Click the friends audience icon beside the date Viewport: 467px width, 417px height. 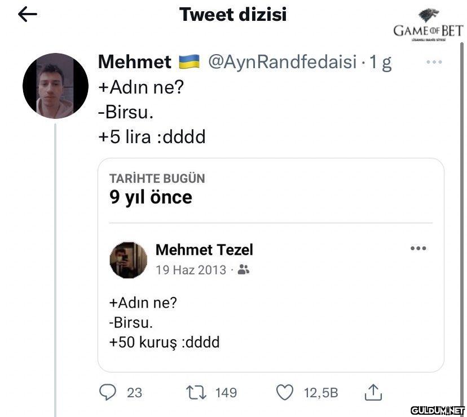[x=244, y=270]
